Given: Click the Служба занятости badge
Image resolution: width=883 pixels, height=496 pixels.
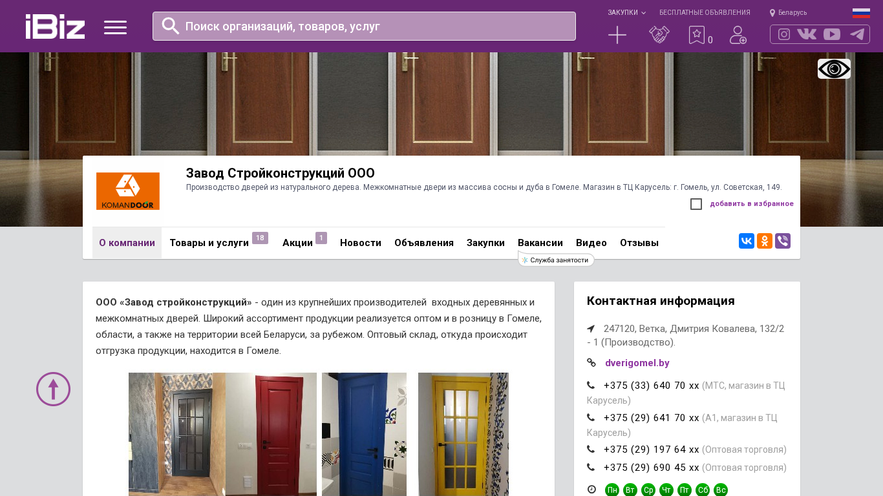Looking at the screenshot, I should coord(556,260).
